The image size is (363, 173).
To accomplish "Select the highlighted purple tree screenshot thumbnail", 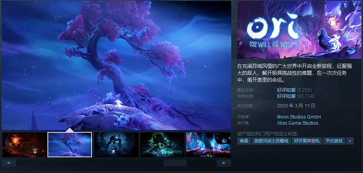I will (x=70, y=145).
